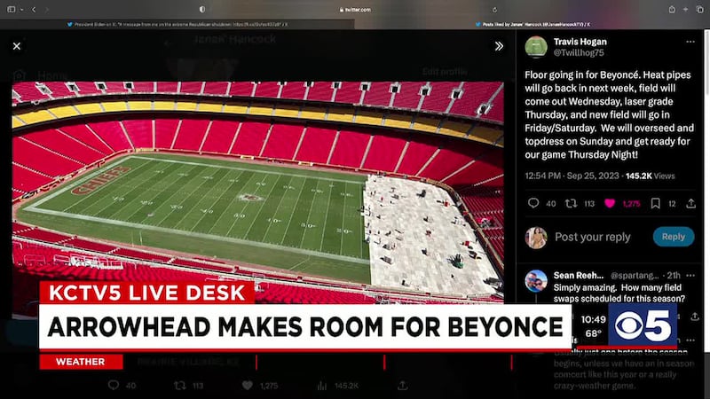
Task: Click the repost icon beside 113
Action: tap(571, 203)
